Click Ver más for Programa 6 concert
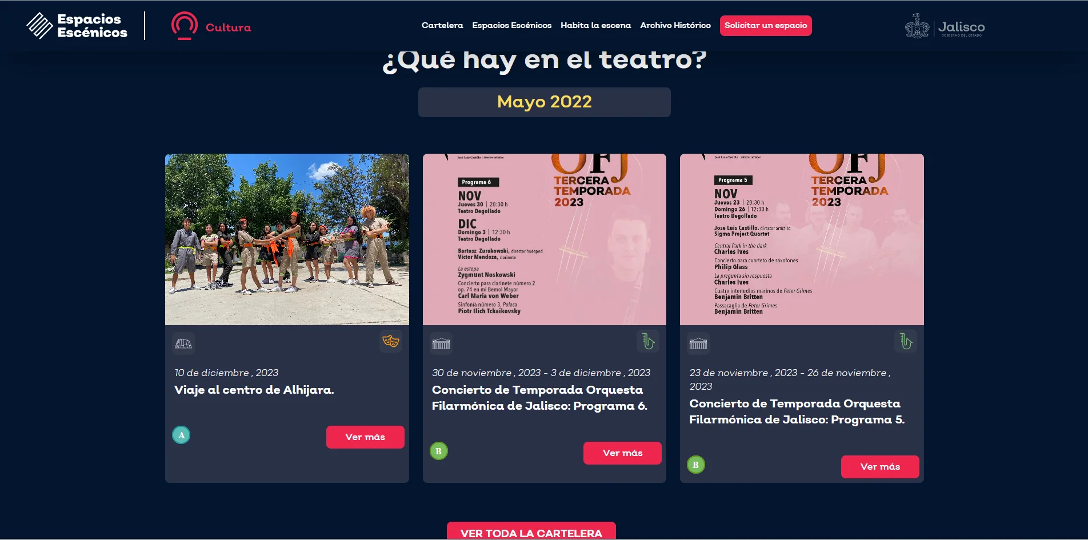 coord(622,453)
